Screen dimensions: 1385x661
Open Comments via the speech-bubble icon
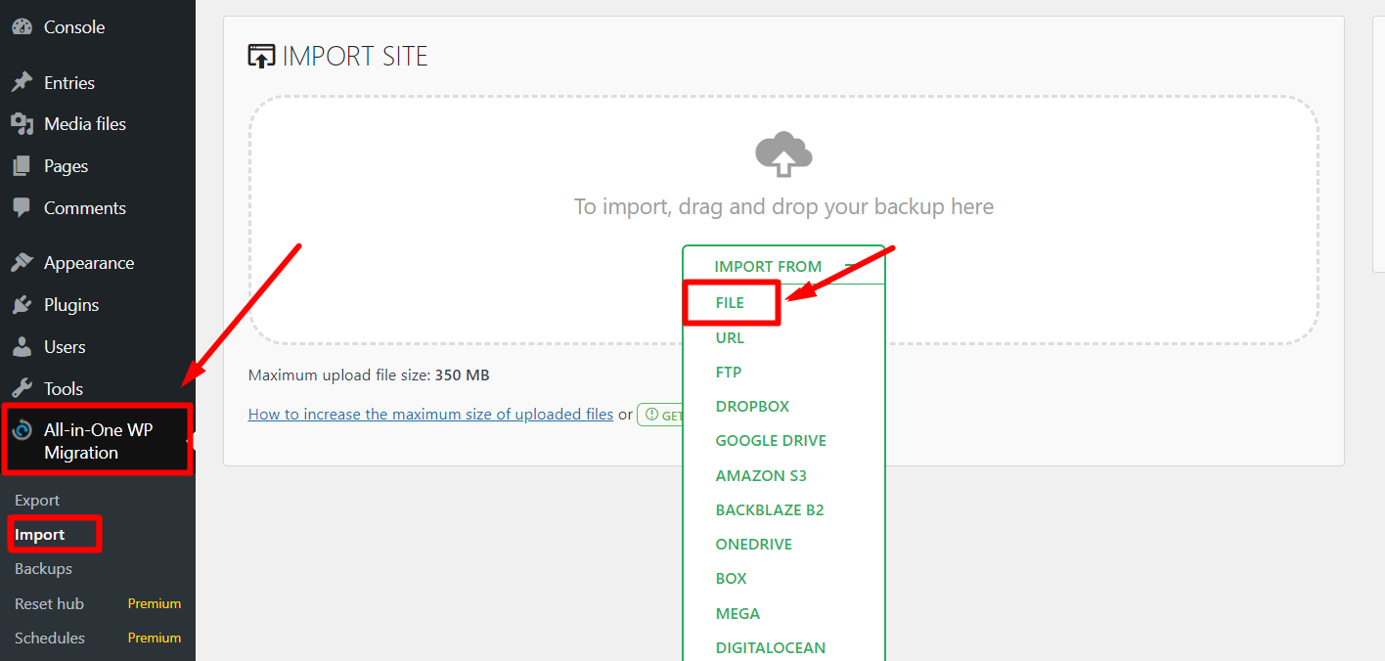pyautogui.click(x=22, y=207)
